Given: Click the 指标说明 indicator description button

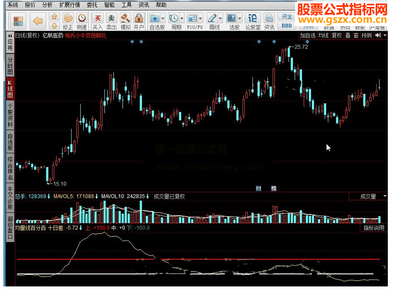Looking at the screenshot, I should click(374, 228).
